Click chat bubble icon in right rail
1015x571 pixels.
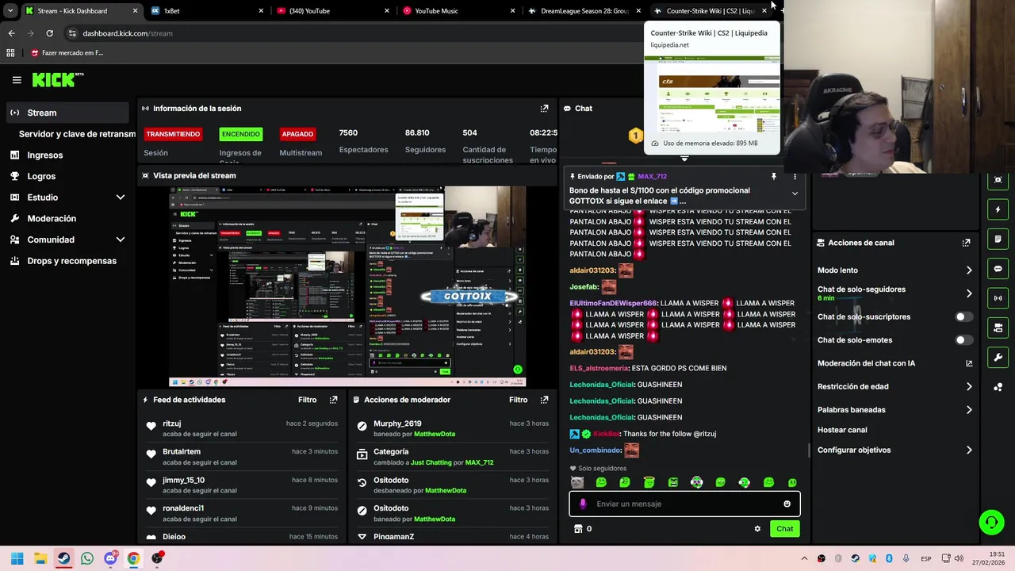click(998, 269)
